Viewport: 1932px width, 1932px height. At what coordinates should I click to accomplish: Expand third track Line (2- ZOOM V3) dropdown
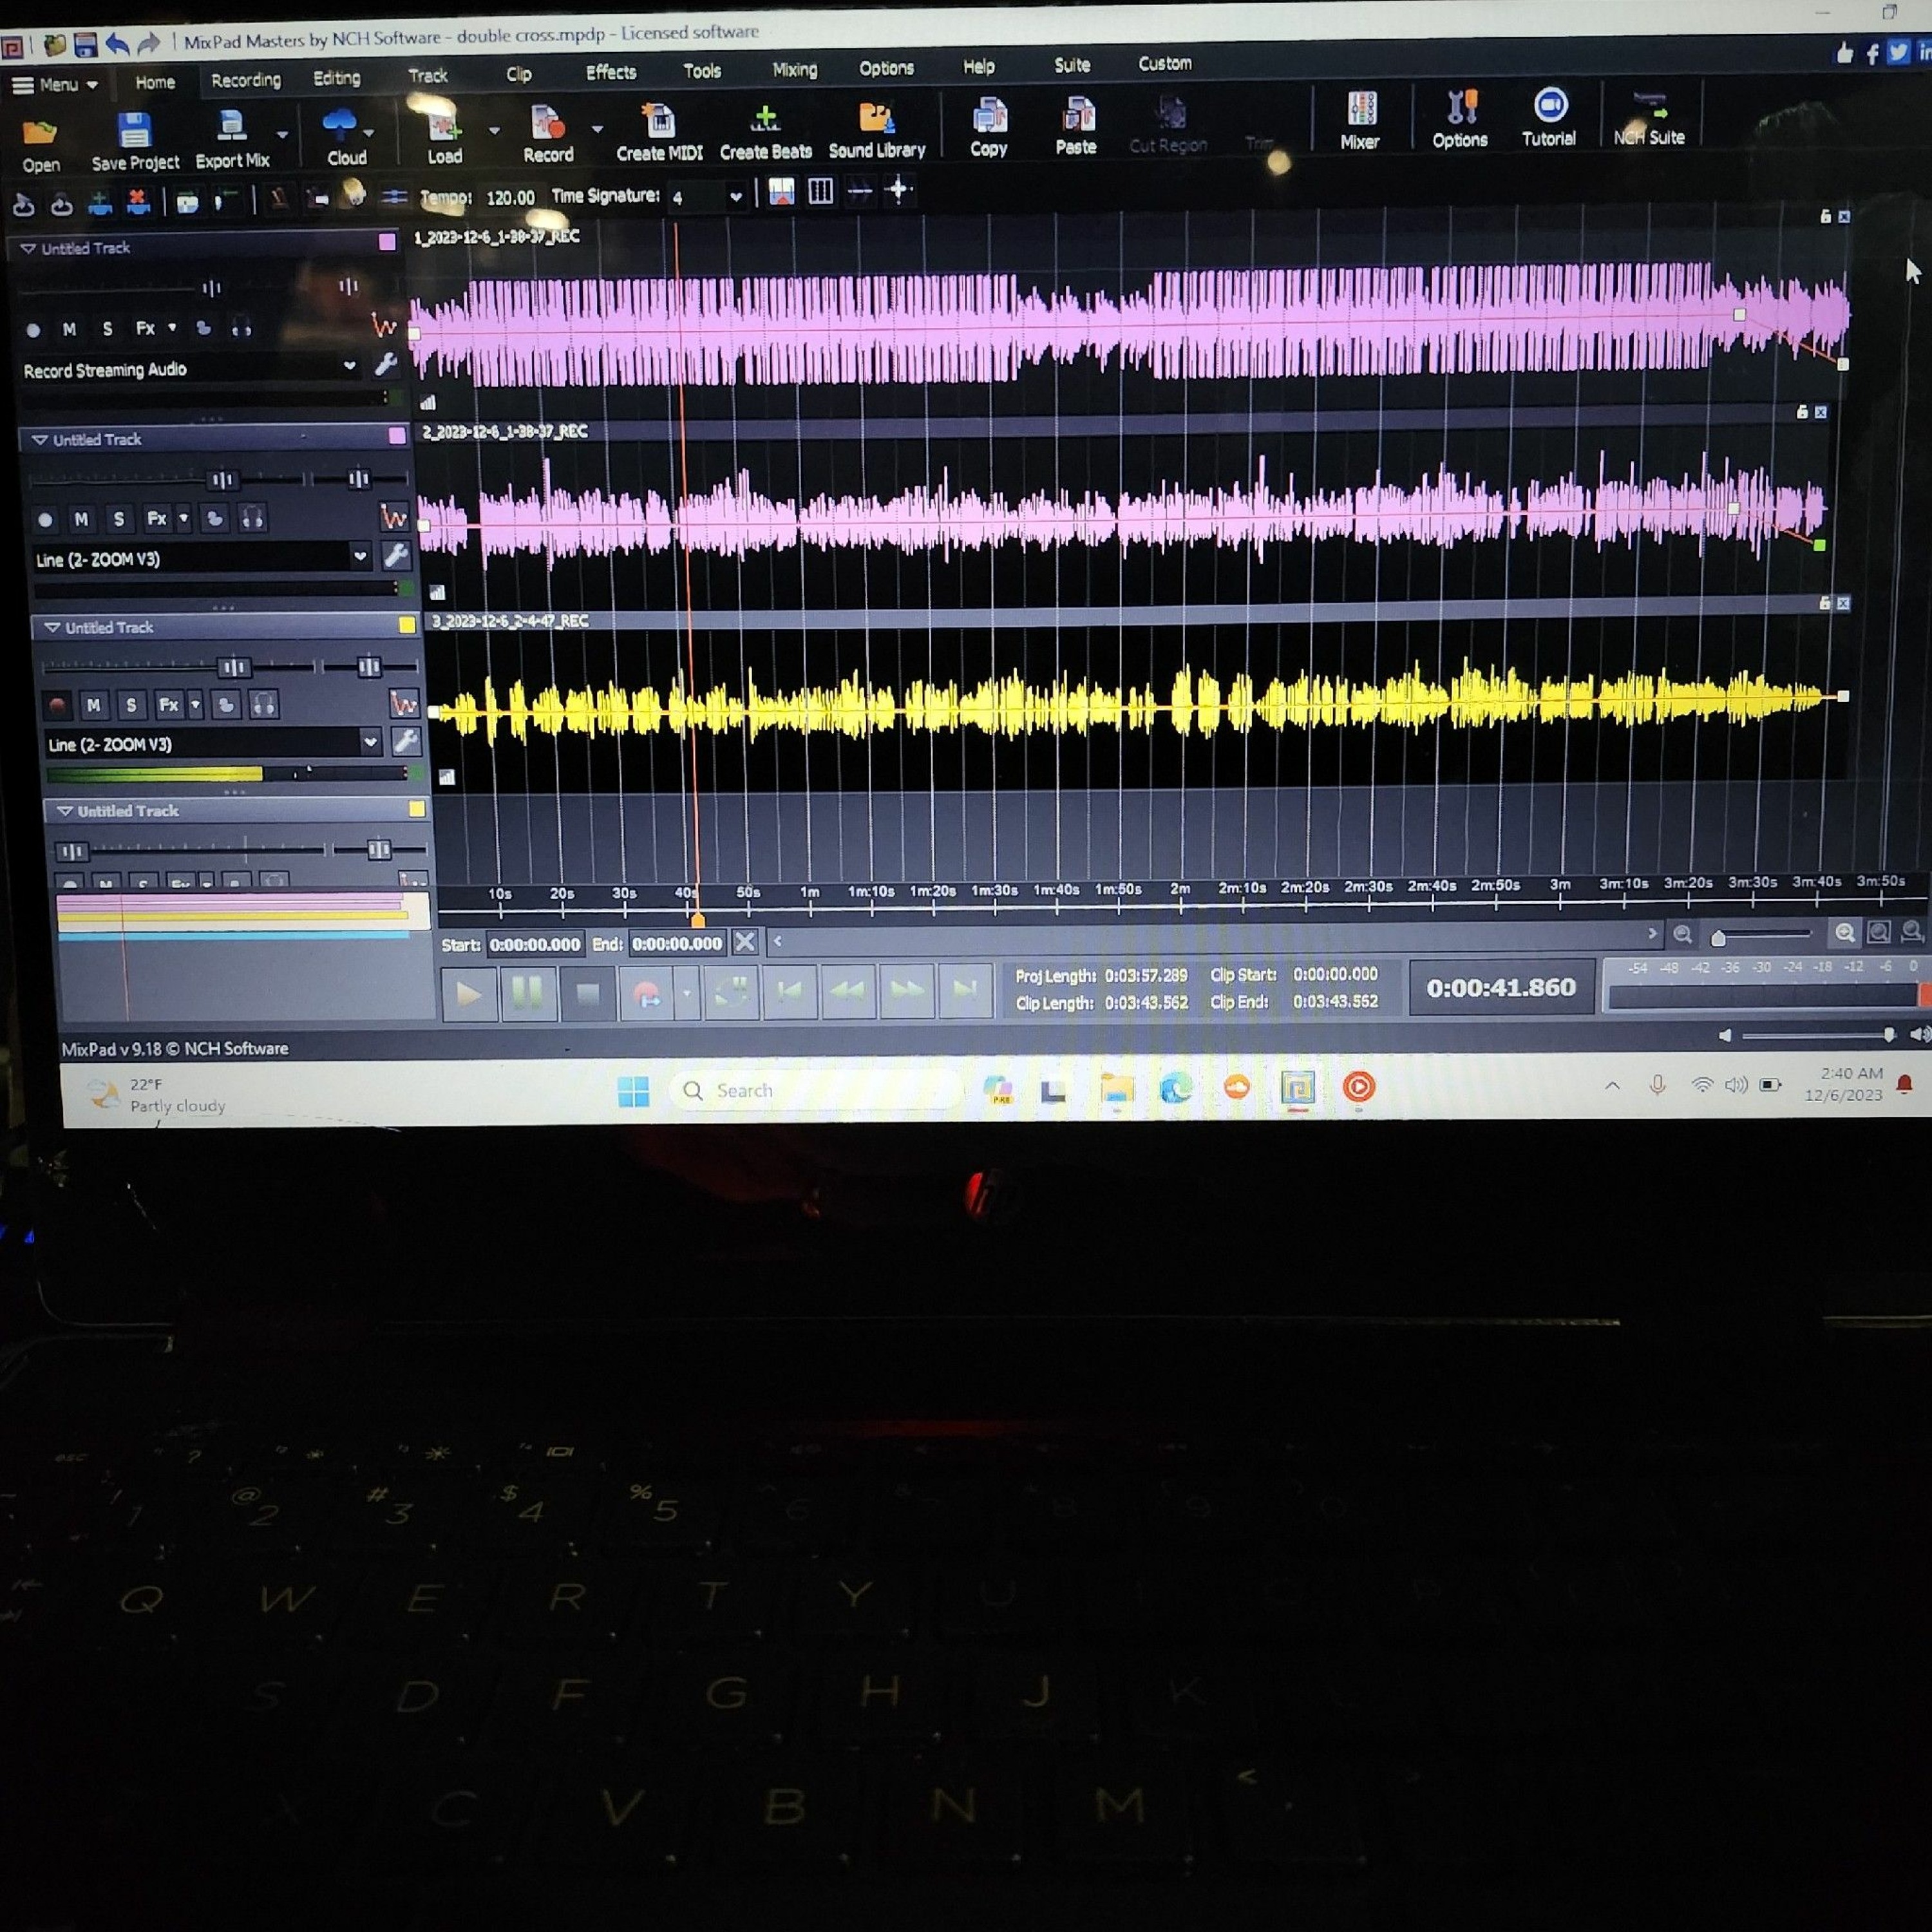pos(370,742)
